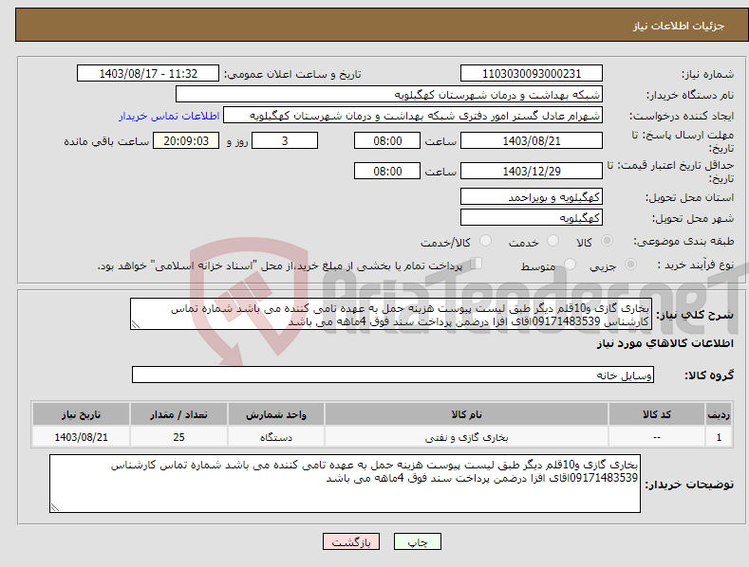Click the general need description textarea
This screenshot has height=567, width=749.
pos(391,314)
